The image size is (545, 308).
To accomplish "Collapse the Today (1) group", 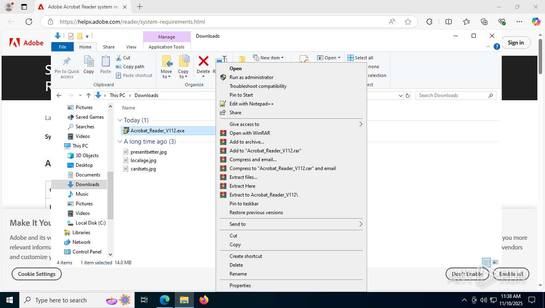I will click(120, 120).
